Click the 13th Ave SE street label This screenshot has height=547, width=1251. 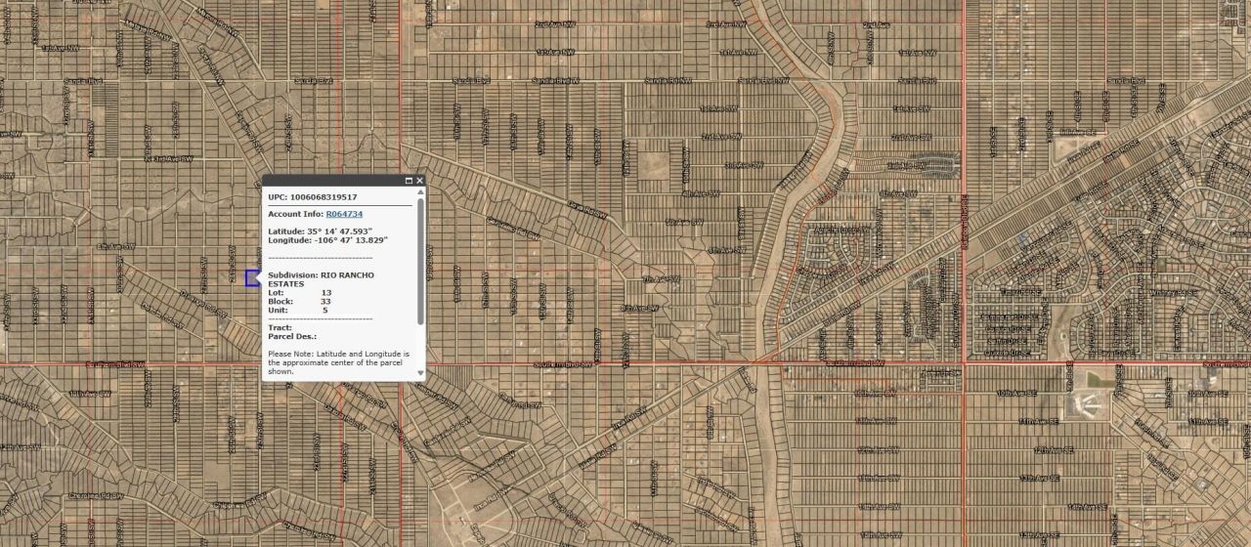tap(1040, 479)
